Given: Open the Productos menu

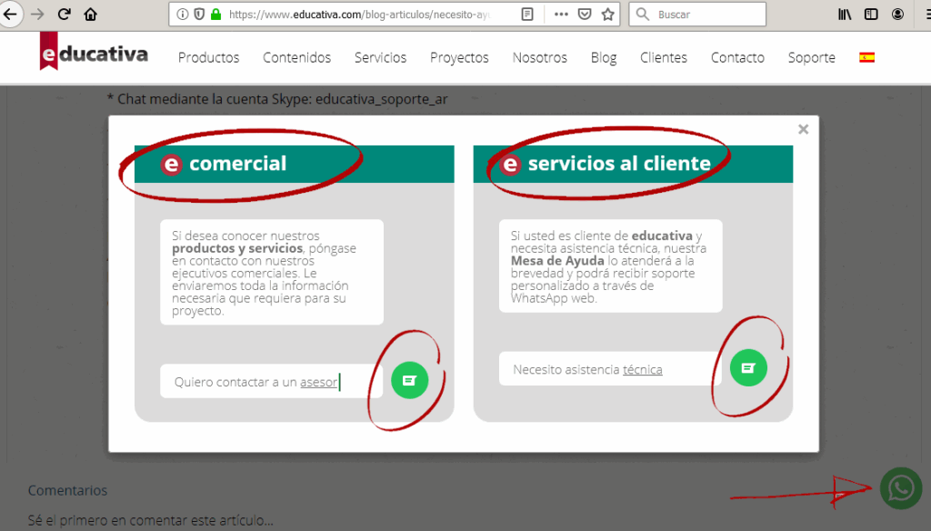Looking at the screenshot, I should (x=208, y=57).
